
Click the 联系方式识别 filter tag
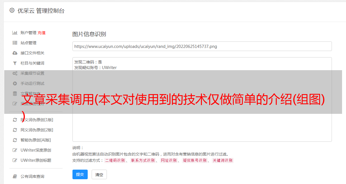coord(143,160)
